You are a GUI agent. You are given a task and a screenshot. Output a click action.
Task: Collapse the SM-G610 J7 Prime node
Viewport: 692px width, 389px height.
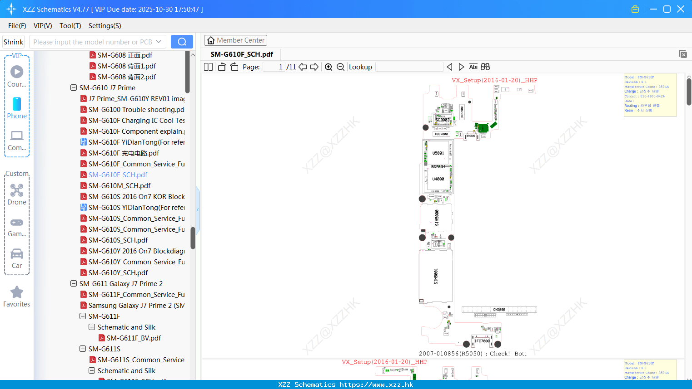tap(74, 88)
